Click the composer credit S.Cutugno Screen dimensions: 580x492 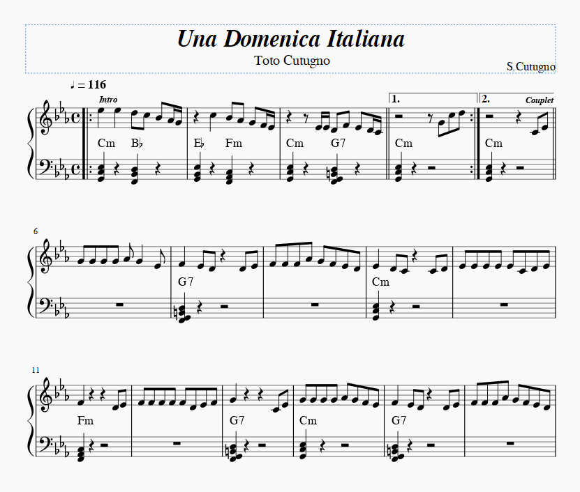[533, 66]
